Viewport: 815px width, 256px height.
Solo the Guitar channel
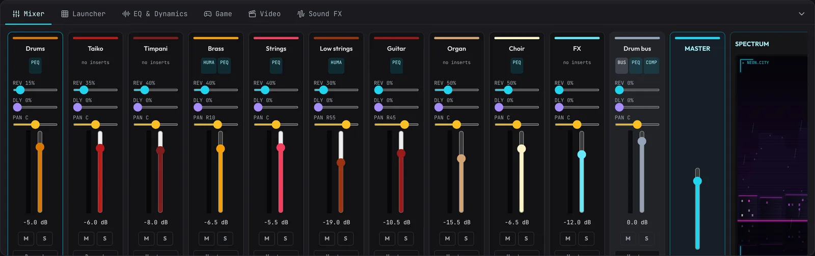pos(405,238)
